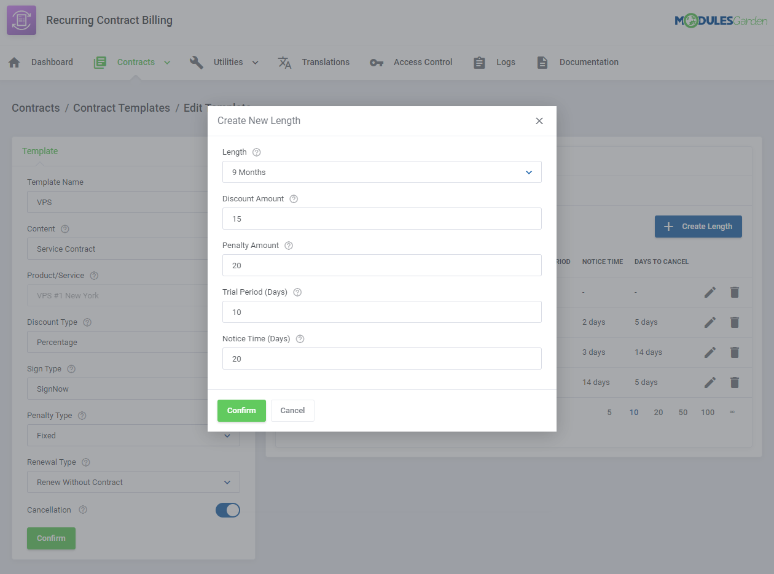Click the Logs clipboard icon

coord(479,61)
